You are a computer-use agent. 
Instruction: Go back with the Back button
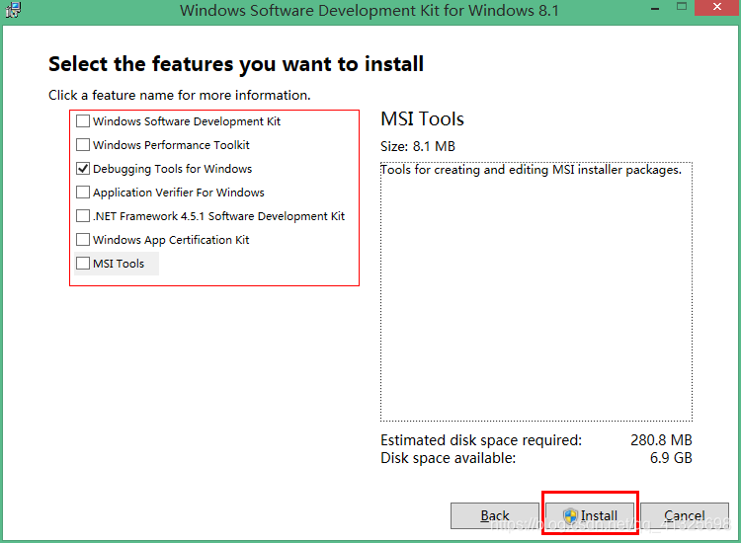pyautogui.click(x=494, y=515)
